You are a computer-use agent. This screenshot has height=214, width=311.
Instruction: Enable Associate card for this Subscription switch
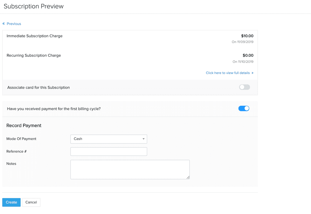[244, 87]
